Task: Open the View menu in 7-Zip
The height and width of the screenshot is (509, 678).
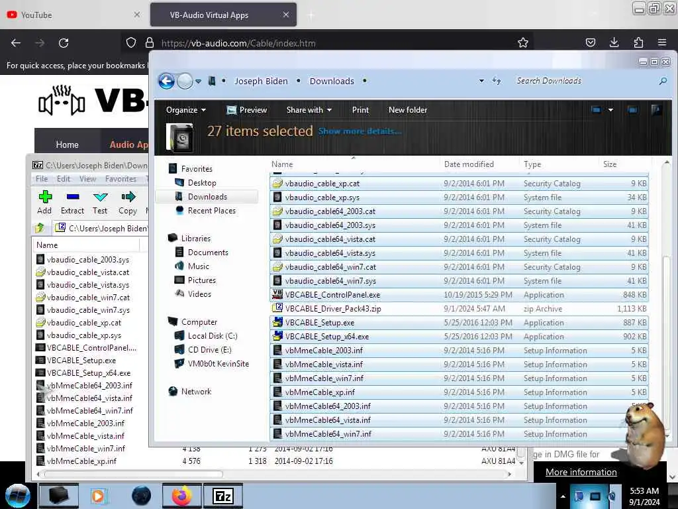Action: [88, 179]
